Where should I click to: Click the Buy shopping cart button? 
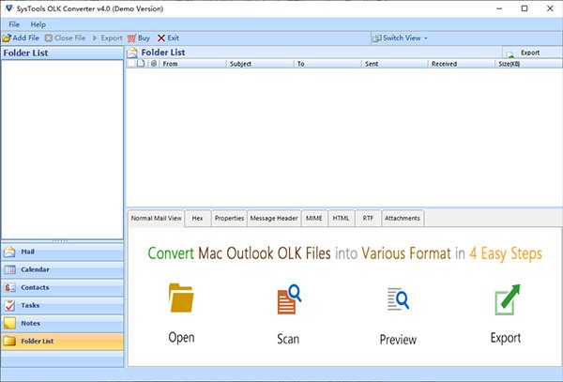point(139,38)
